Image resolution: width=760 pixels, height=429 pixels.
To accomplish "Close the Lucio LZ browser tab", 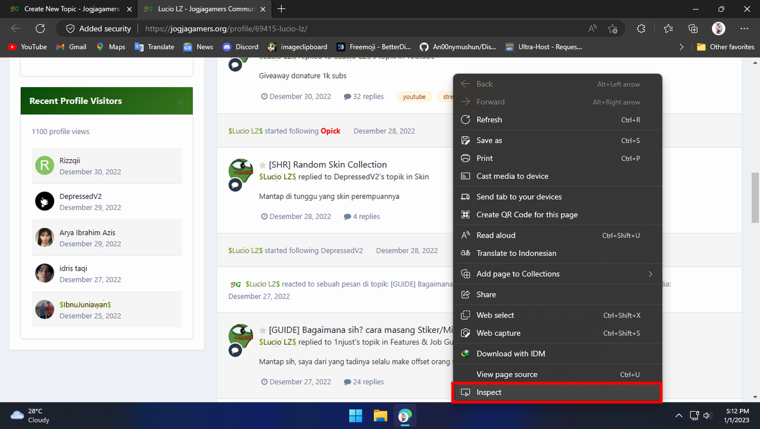I will pos(263,9).
